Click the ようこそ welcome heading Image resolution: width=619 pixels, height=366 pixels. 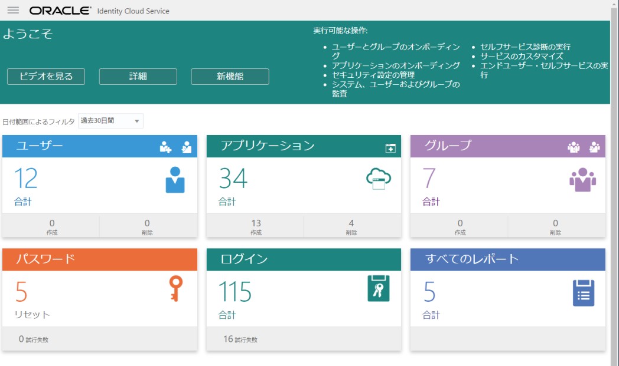coord(28,34)
